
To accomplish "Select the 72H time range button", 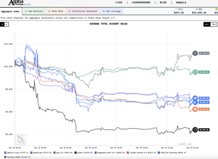I will click(214, 24).
